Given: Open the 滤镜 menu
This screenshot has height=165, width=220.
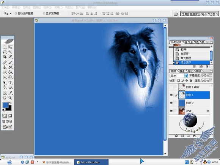Looking at the screenshot, I should [58, 8].
